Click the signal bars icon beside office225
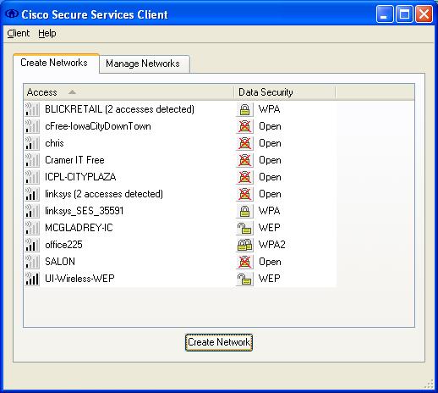The height and width of the screenshot is (393, 438). click(x=32, y=245)
